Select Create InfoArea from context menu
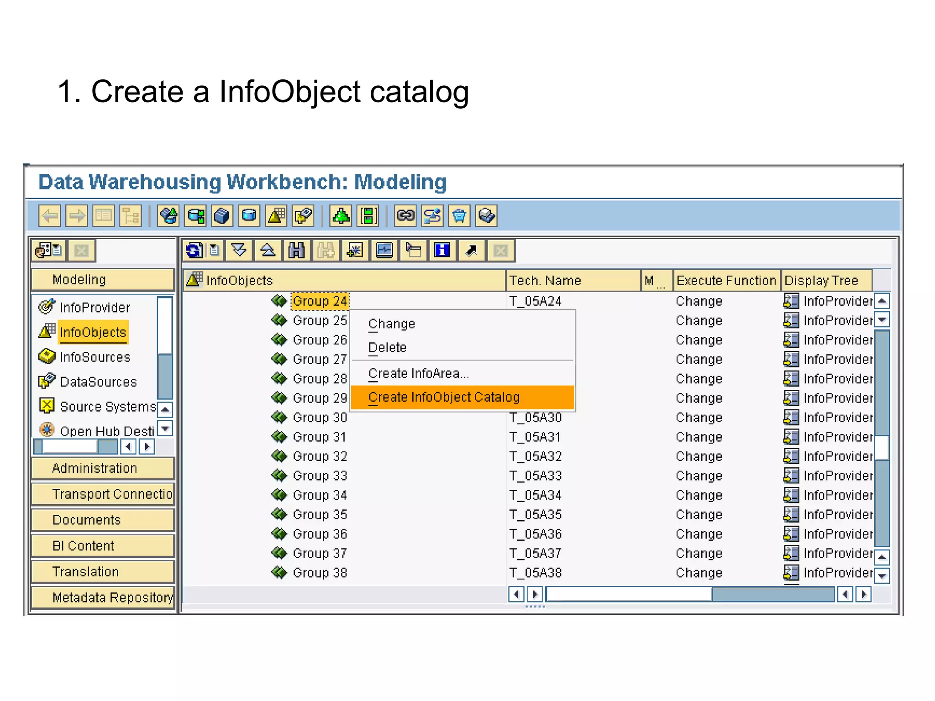The width and height of the screenshot is (935, 701). 418,374
